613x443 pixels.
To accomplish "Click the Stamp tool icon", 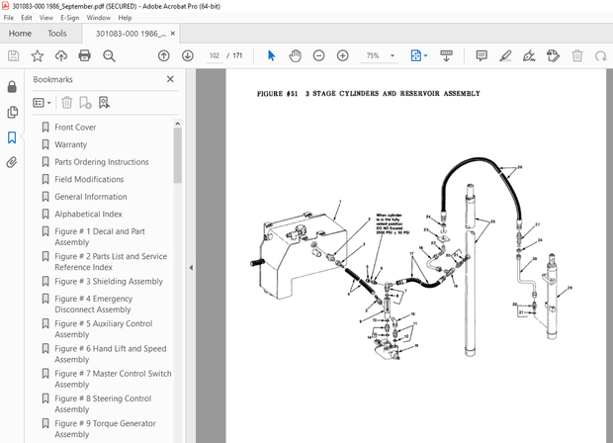I will click(x=554, y=56).
